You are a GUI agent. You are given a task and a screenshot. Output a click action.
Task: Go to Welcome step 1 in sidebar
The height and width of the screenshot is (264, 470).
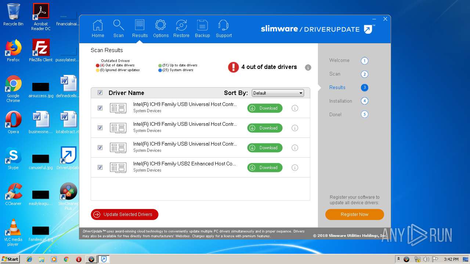348,60
